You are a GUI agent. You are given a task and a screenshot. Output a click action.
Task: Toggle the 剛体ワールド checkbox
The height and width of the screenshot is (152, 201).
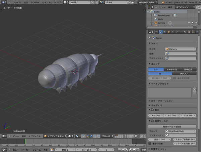(153, 121)
